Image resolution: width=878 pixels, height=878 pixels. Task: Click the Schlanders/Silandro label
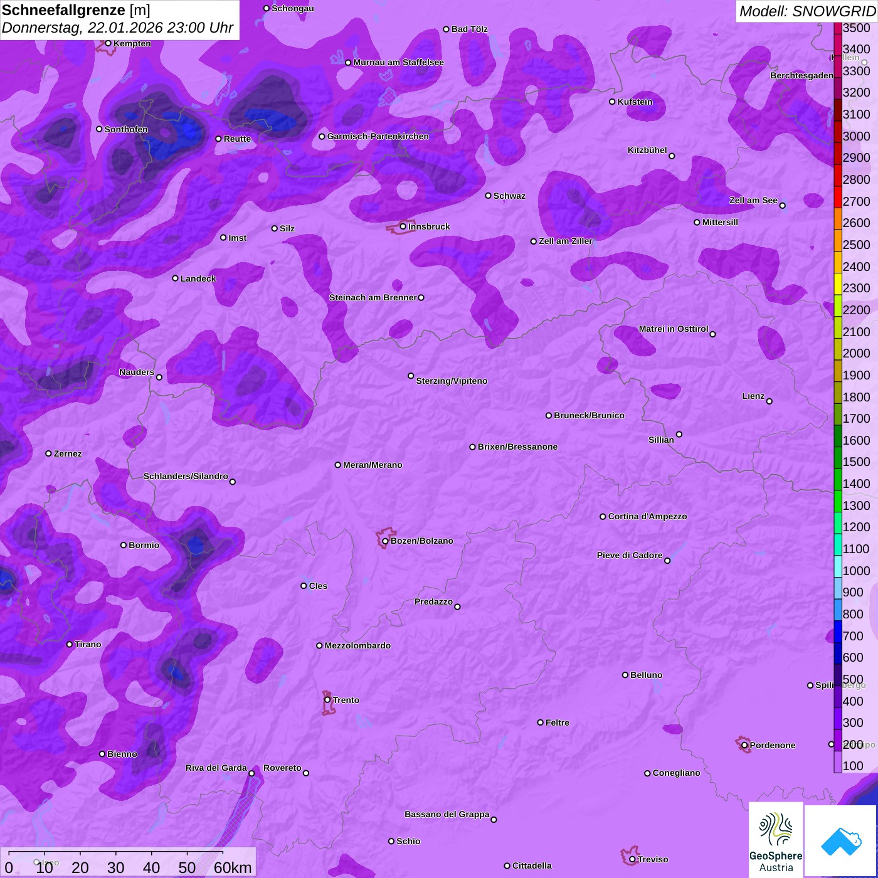click(x=186, y=476)
